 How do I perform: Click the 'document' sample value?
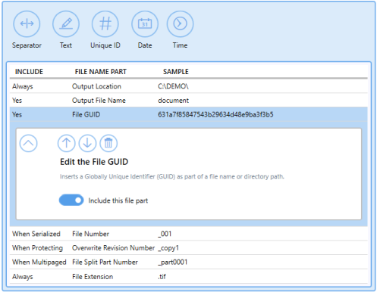coord(174,101)
